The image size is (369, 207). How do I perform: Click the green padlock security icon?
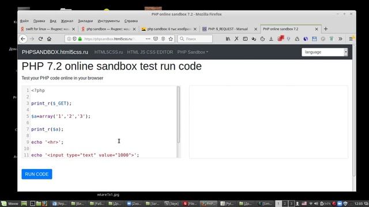(x=80, y=39)
